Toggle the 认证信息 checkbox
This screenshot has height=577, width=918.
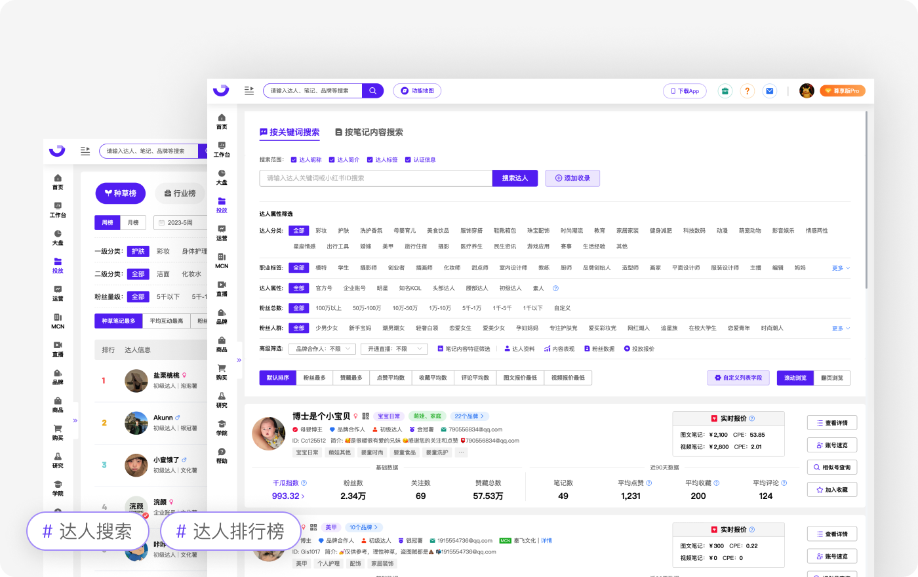[x=408, y=160]
